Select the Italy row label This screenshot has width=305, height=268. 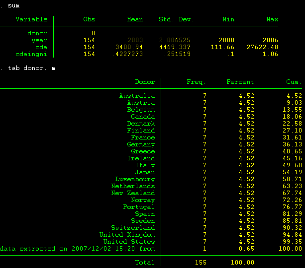pyautogui.click(x=145, y=165)
